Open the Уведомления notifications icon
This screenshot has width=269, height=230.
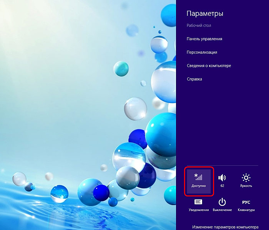coord(199,205)
